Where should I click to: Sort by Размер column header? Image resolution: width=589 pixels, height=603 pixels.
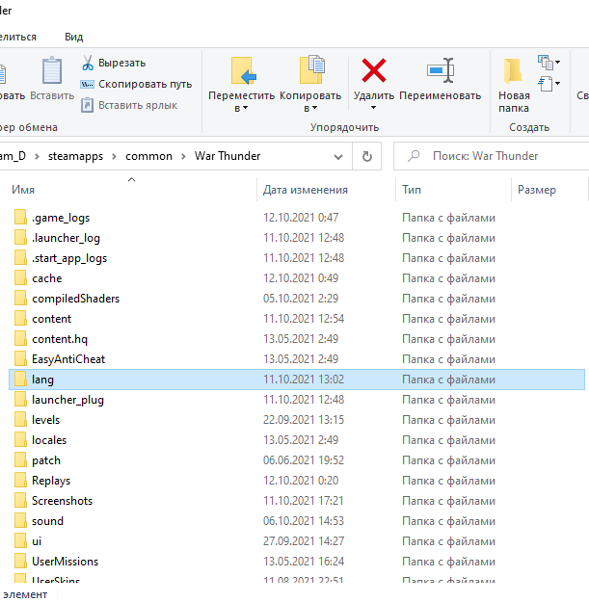537,190
